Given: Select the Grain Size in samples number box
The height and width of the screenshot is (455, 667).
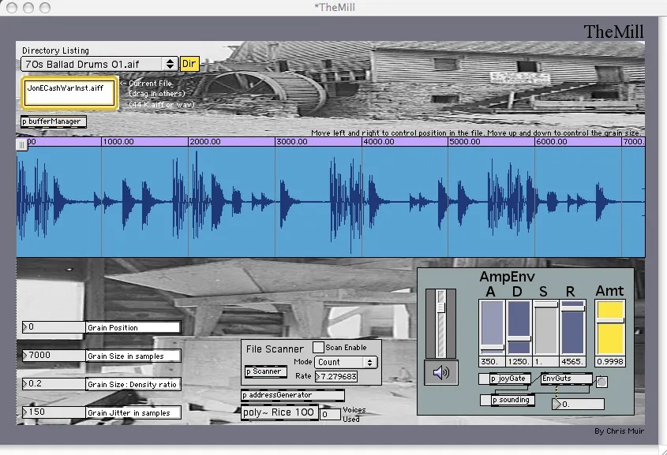Looking at the screenshot, I should (54, 355).
